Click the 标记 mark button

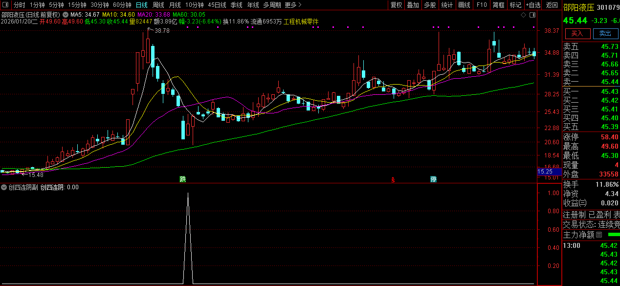515,5
